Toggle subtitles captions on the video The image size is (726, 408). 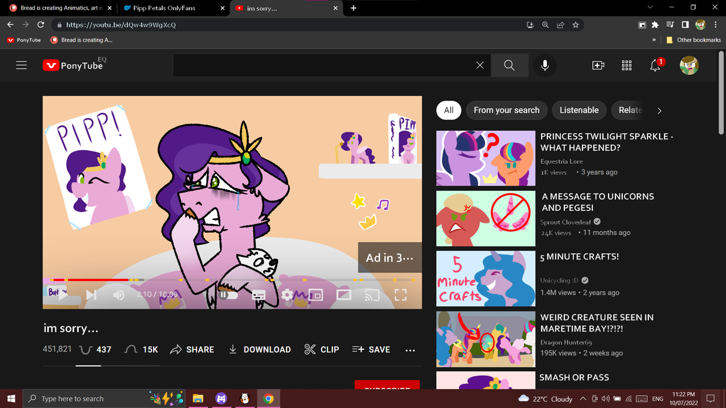point(259,295)
